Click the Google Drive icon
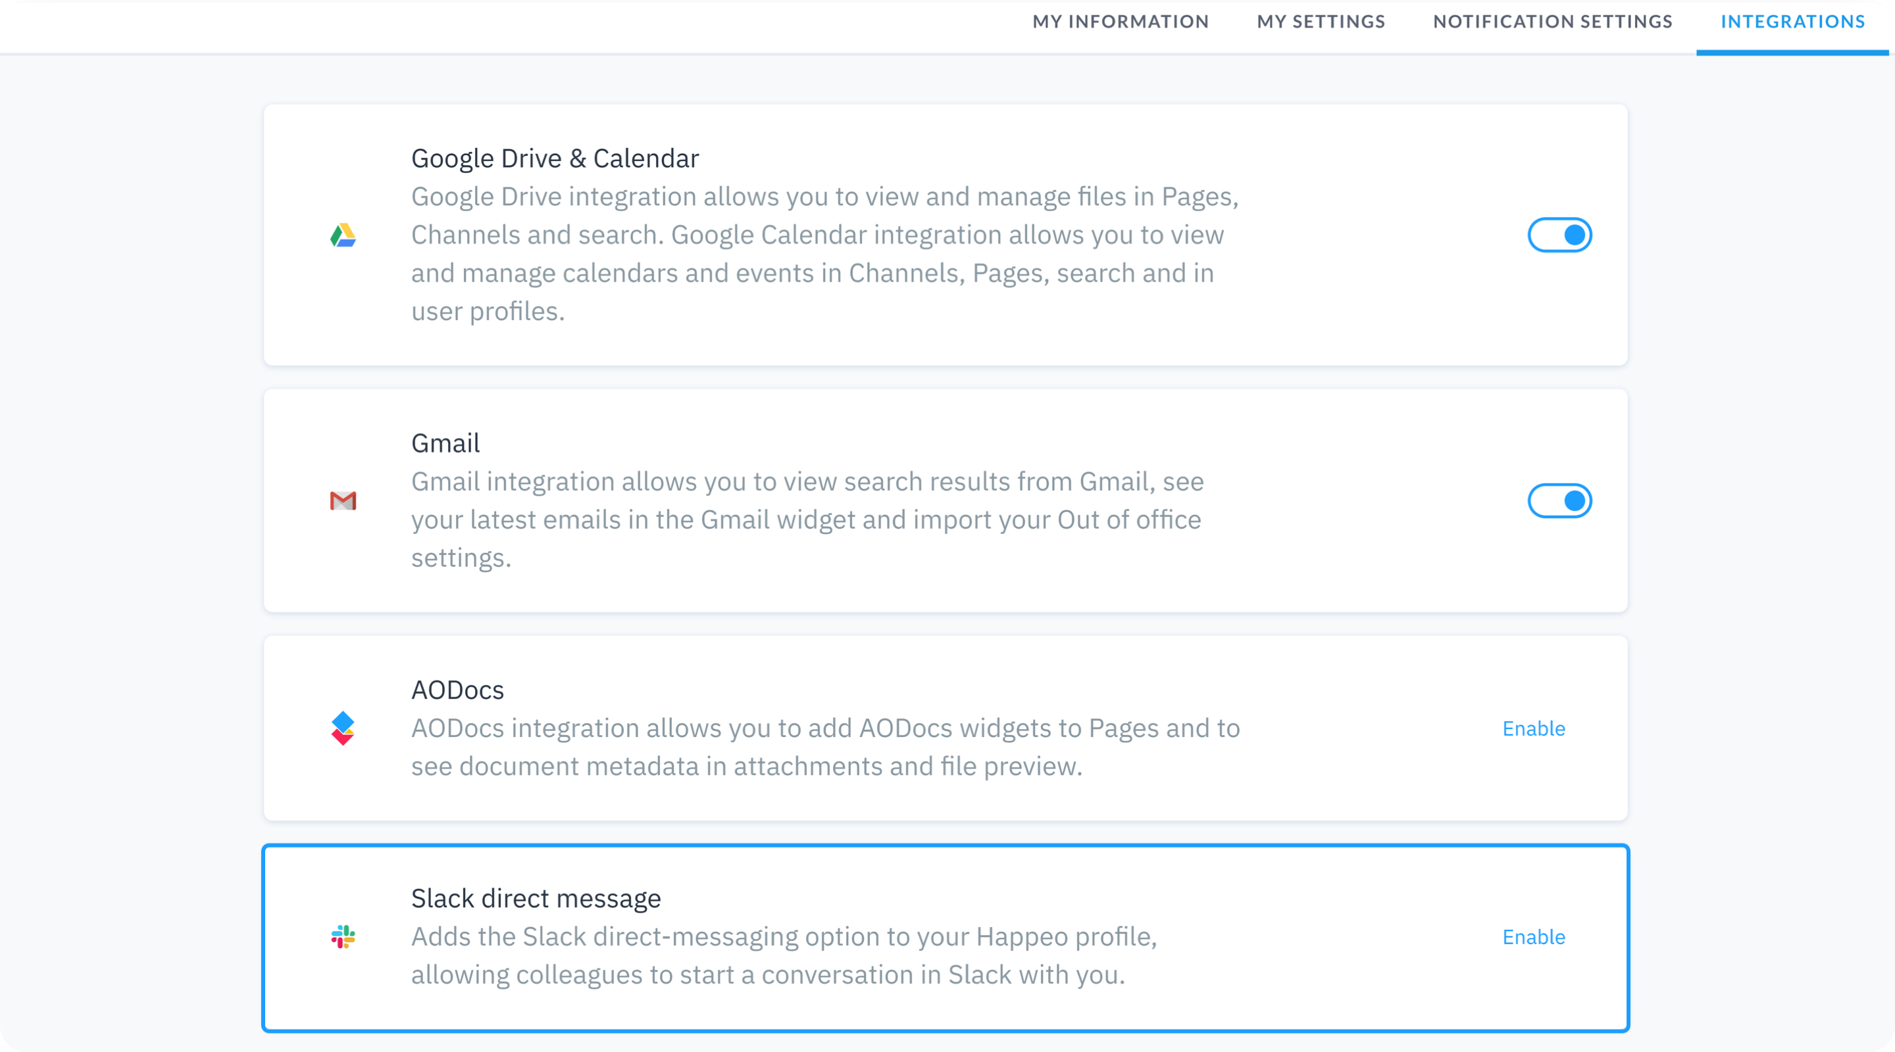The height and width of the screenshot is (1052, 1895). point(343,235)
